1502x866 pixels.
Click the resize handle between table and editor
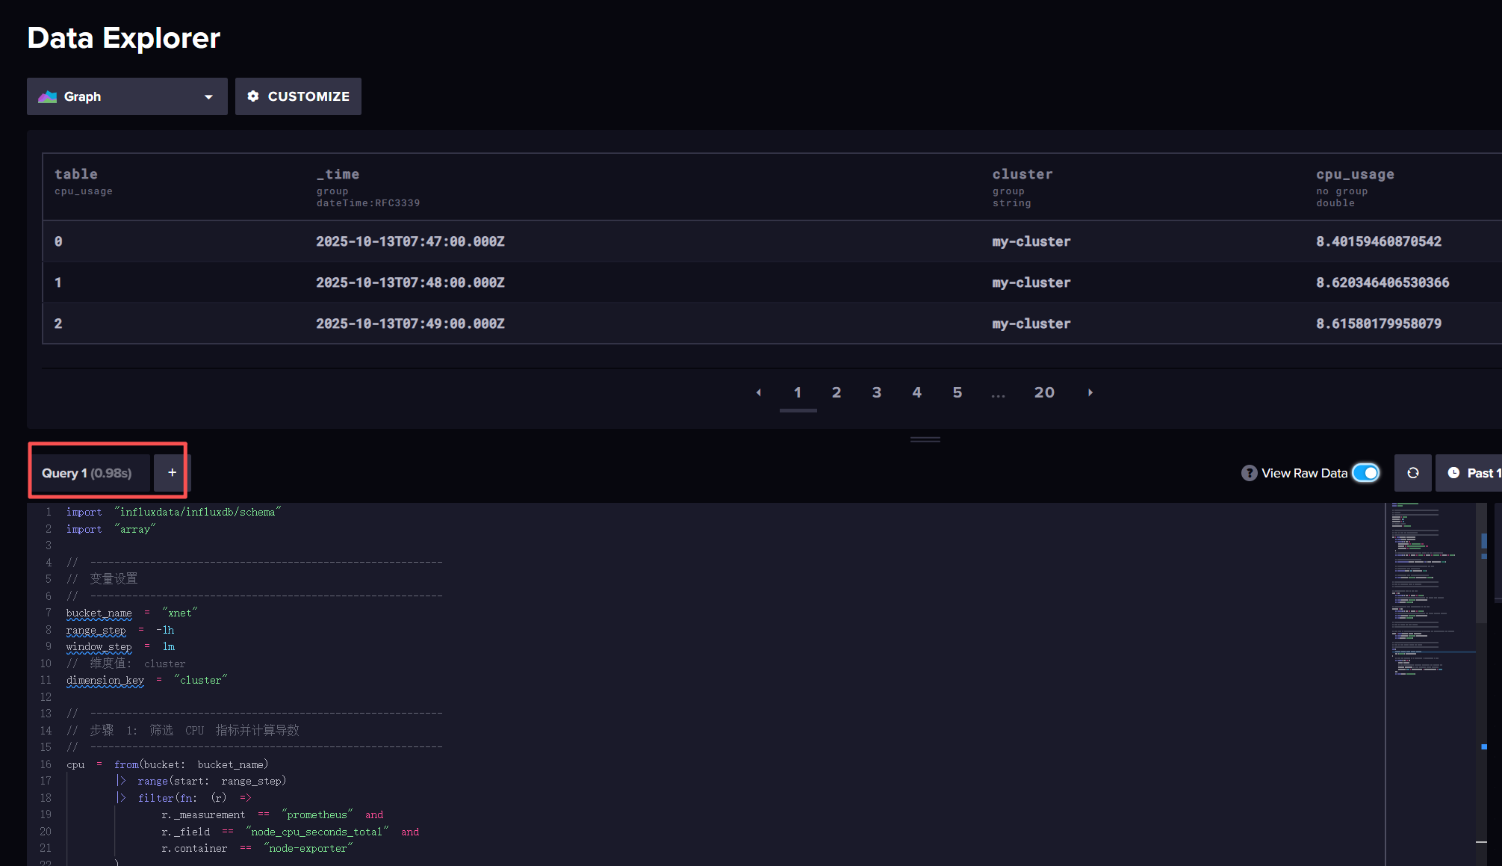pos(925,439)
